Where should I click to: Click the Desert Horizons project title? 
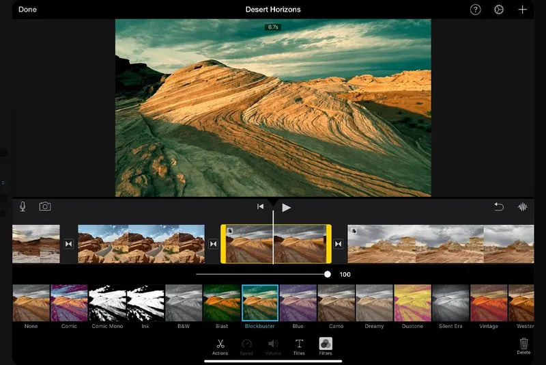tap(273, 10)
